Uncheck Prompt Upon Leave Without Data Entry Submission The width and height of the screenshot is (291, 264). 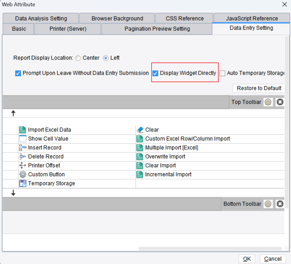[x=18, y=73]
